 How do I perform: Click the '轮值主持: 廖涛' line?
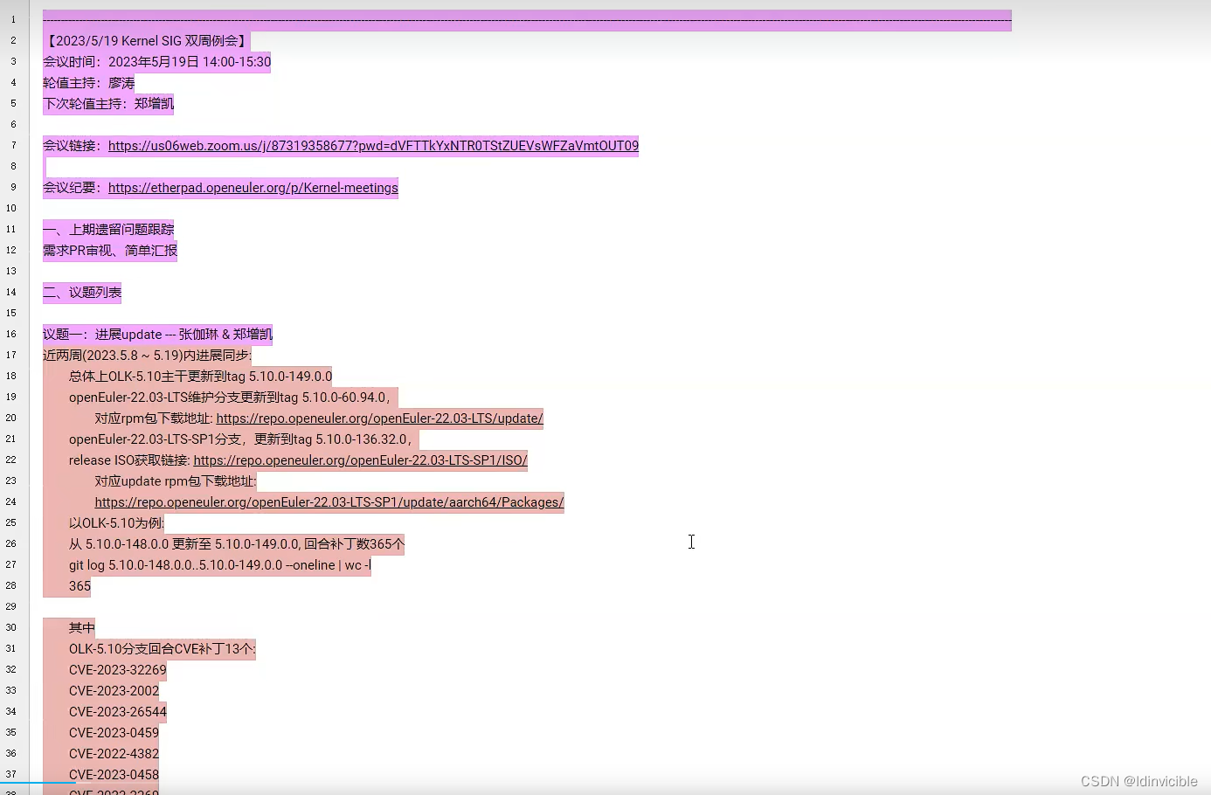pos(88,82)
